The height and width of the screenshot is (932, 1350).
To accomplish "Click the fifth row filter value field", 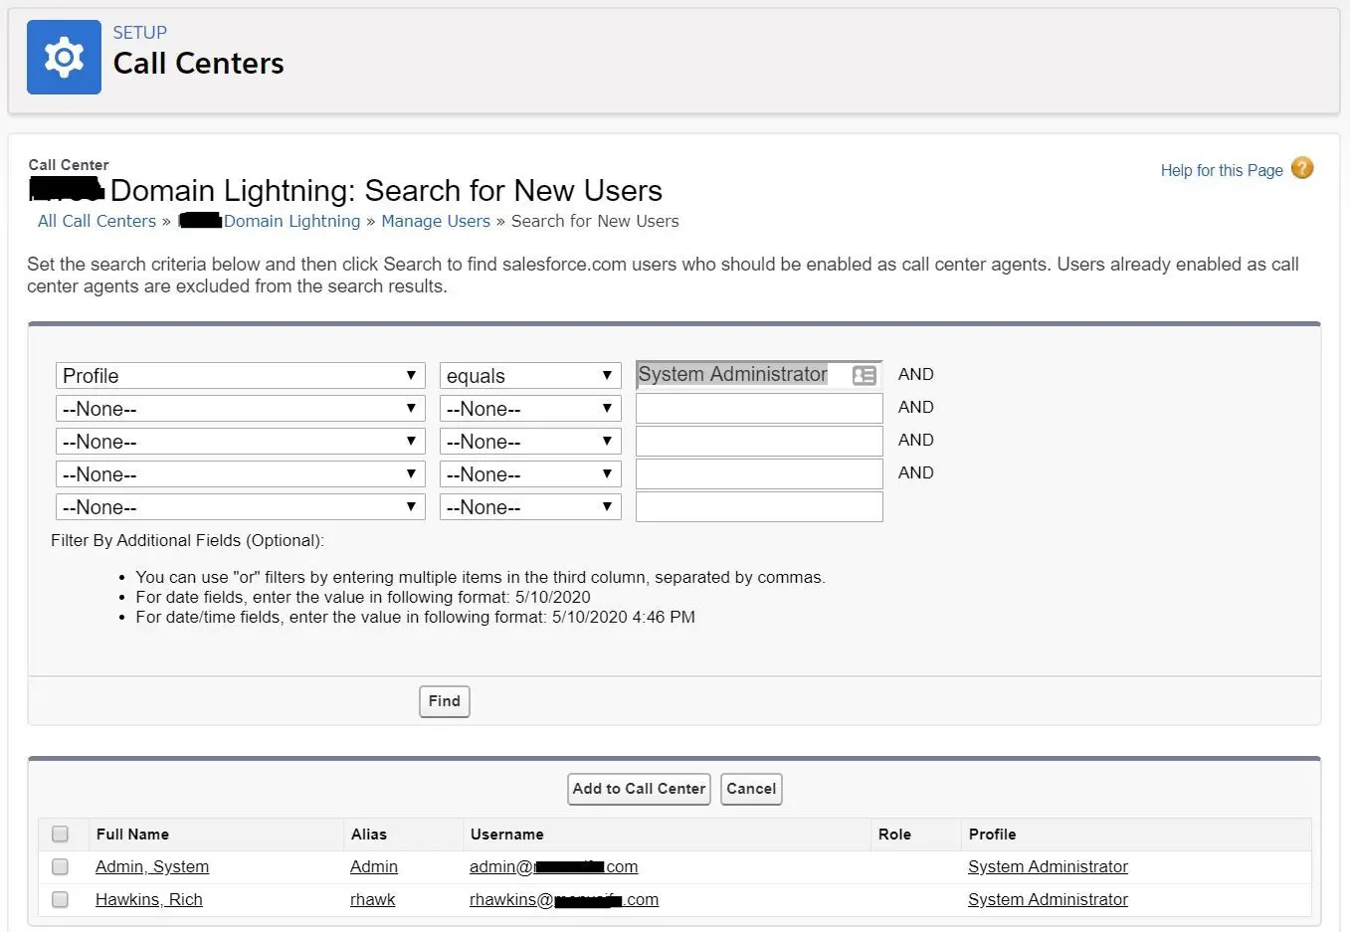I will [x=759, y=506].
